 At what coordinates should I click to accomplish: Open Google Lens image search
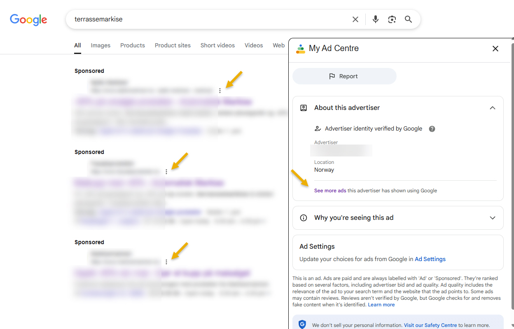pos(392,19)
